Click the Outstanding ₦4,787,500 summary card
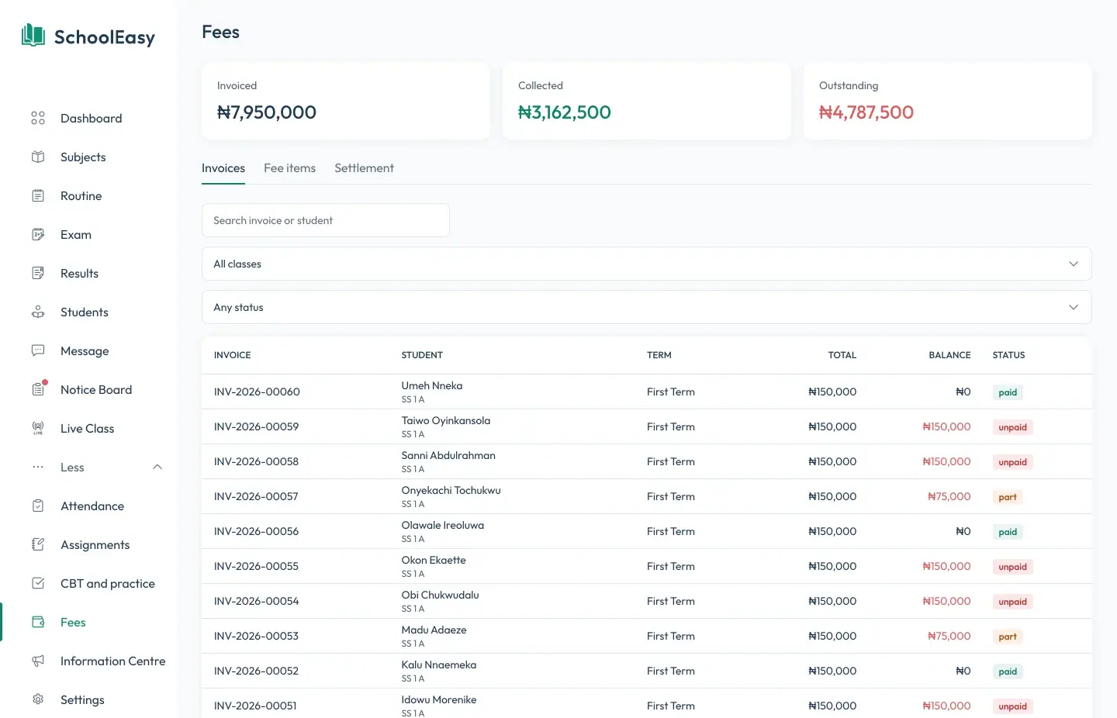The width and height of the screenshot is (1117, 718). pos(948,101)
